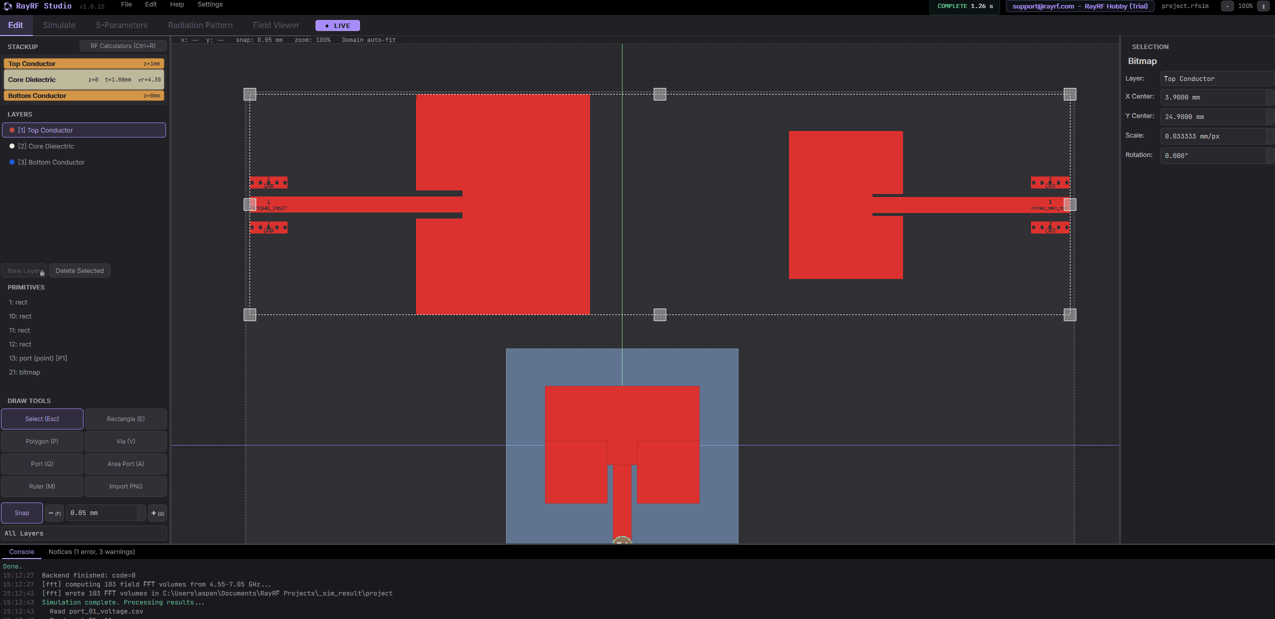
Task: Click the bottom-left bitmap selection handle
Action: tap(250, 314)
